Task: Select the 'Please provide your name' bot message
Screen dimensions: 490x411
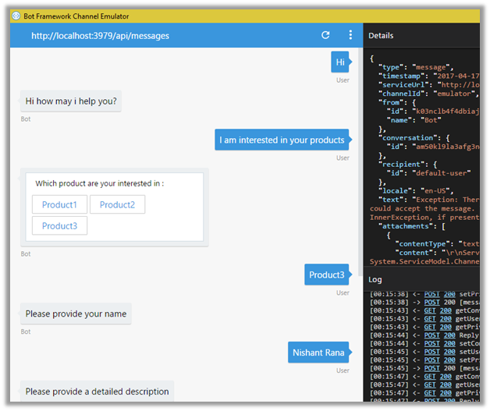Action: pos(76,314)
